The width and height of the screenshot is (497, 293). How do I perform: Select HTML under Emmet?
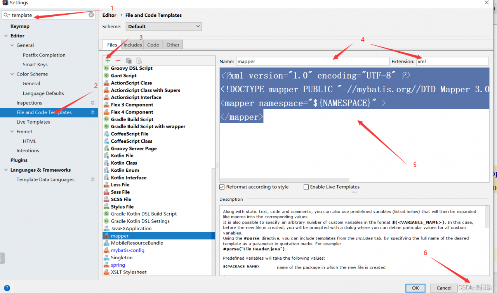[x=30, y=141]
